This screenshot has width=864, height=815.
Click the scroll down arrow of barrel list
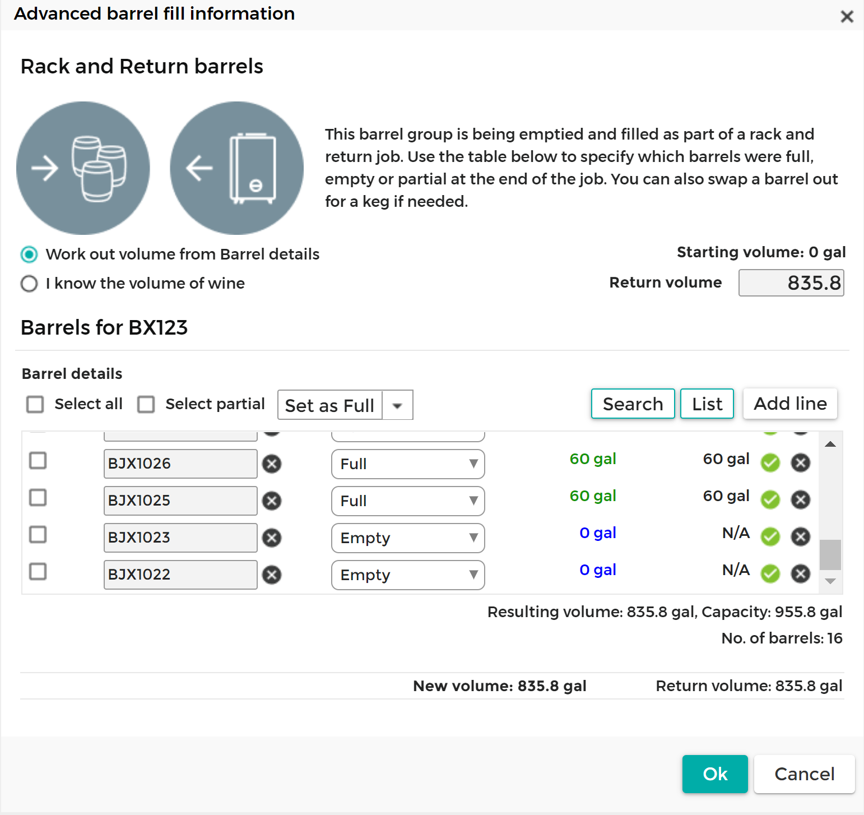(x=830, y=581)
